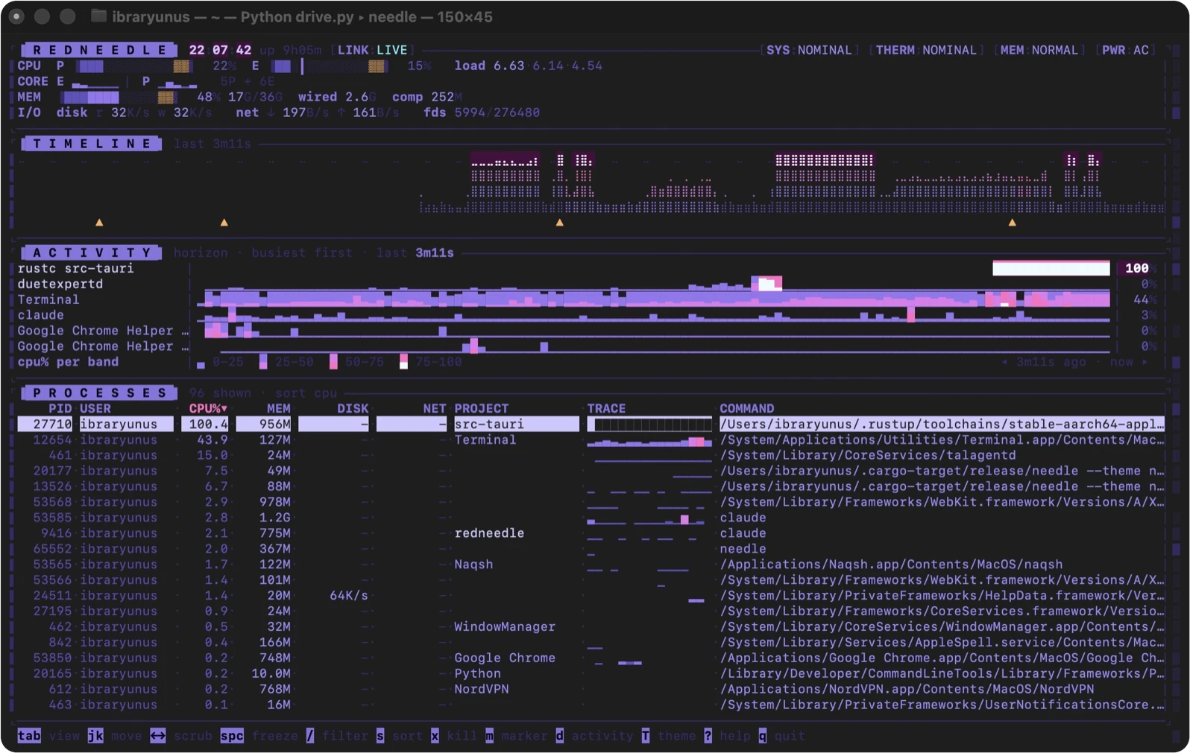Viewport: 1190px width, 753px height.
Task: Click the COMMAND column header
Action: click(x=747, y=408)
